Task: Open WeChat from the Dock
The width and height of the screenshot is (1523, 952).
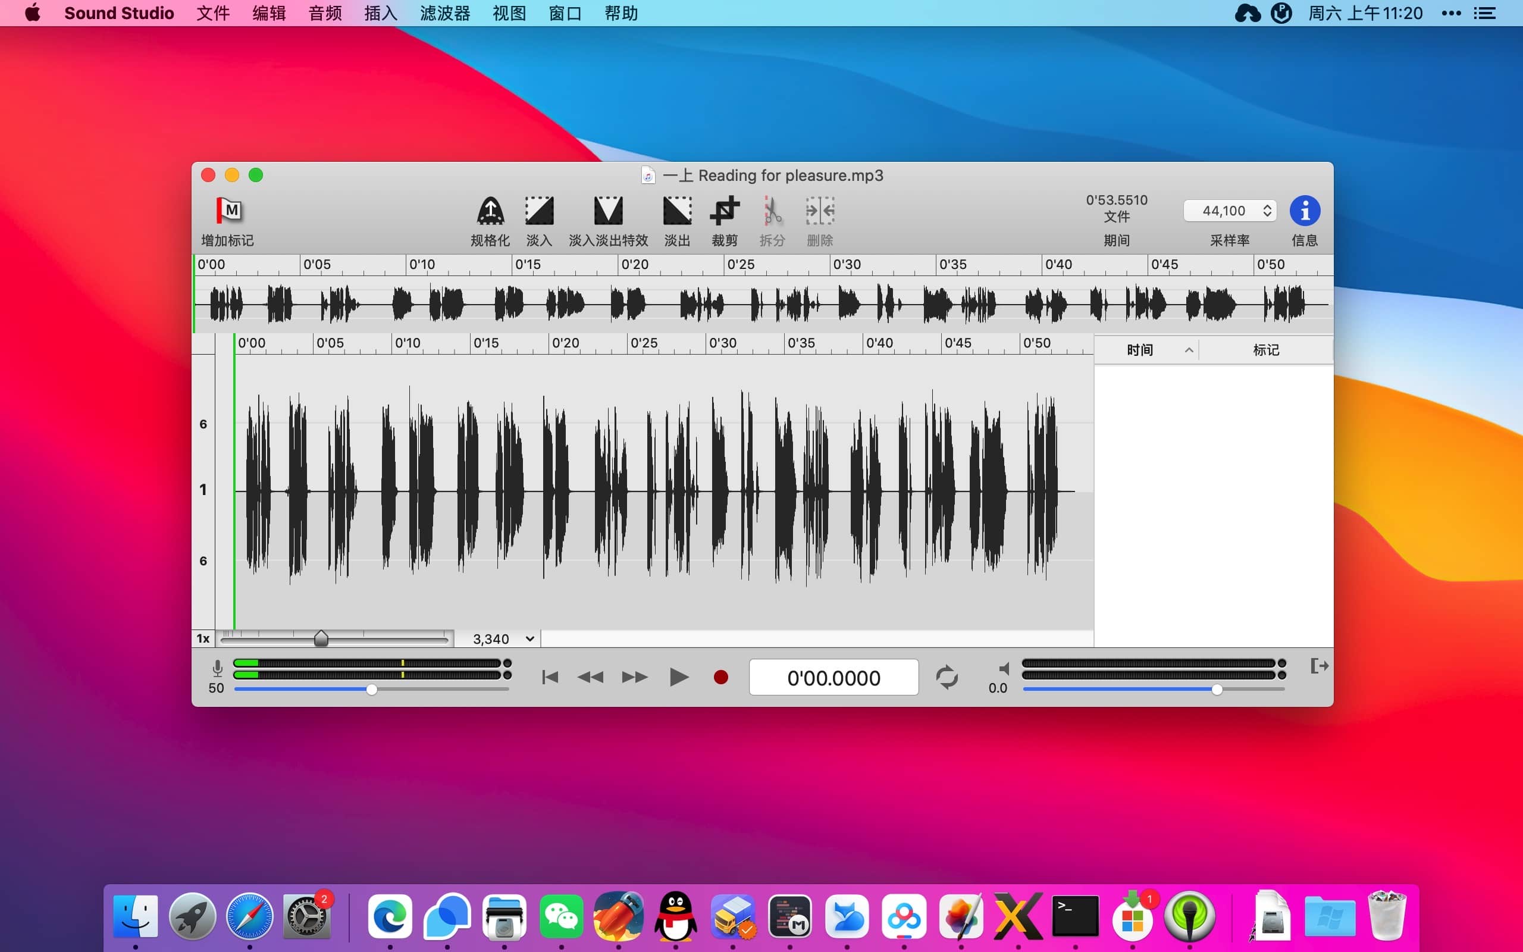Action: click(562, 916)
